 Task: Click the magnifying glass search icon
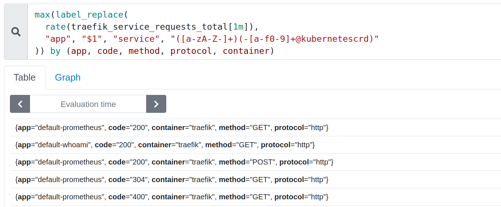point(16,32)
